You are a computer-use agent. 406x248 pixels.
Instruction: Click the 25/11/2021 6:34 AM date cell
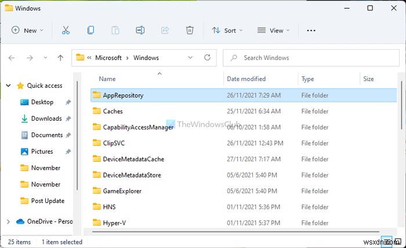254,111
